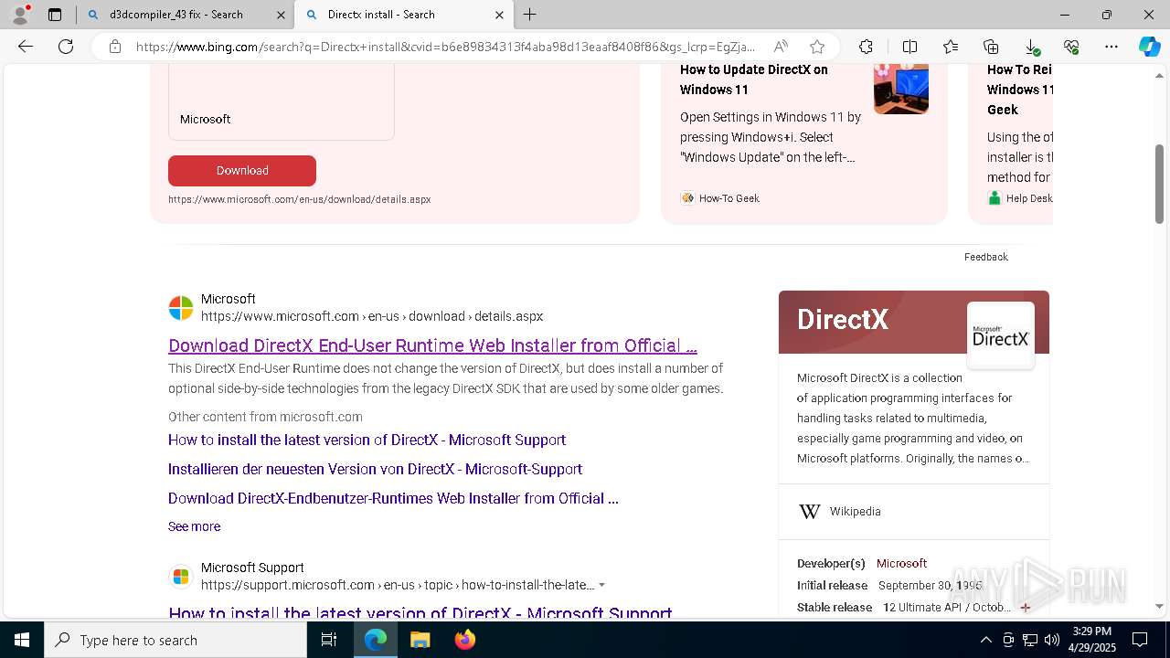Click the Microsoft Support favicon icon
The image size is (1170, 658).
coord(181,577)
